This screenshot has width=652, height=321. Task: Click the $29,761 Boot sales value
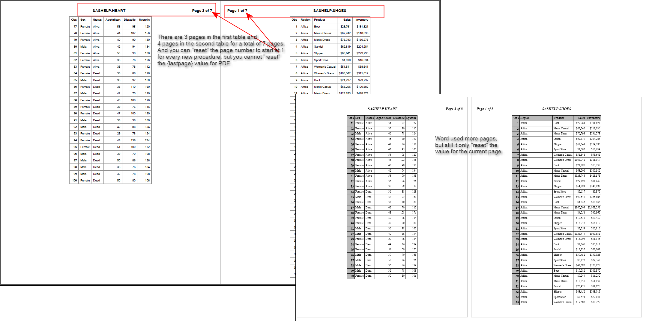click(346, 26)
